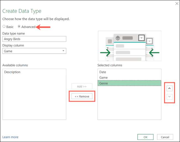Screen dimensions: 180x142
Task: Click the move down arrow button
Action: [170, 97]
